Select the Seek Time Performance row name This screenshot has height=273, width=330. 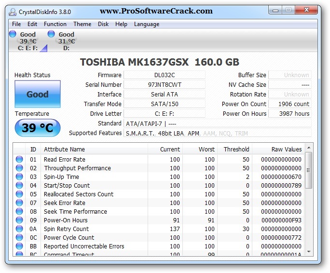(75, 211)
